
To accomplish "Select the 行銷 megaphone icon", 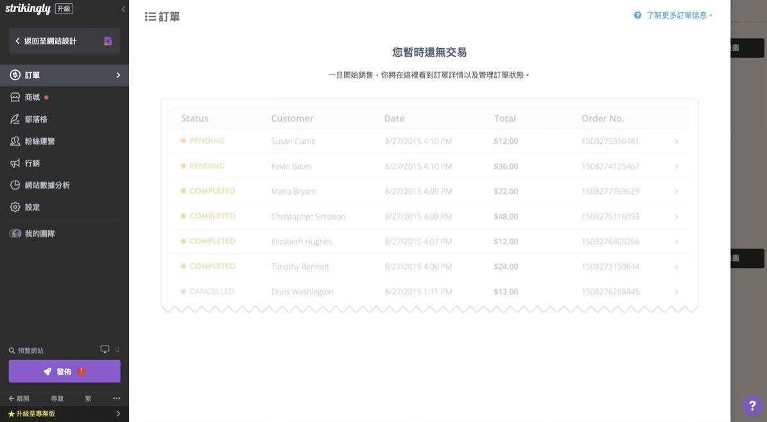I will coord(15,163).
